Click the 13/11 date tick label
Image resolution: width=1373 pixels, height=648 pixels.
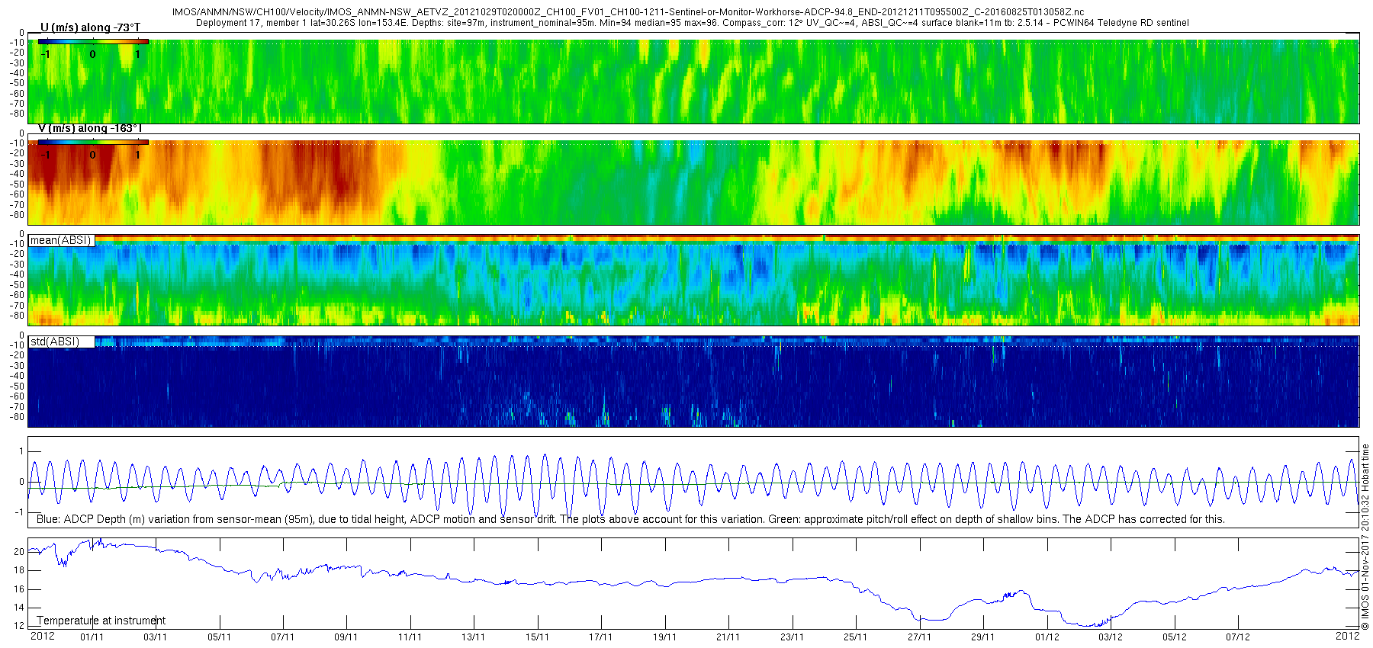click(474, 637)
